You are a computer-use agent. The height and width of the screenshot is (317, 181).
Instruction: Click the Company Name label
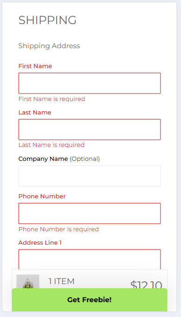point(43,158)
